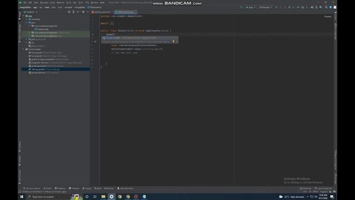Screen dimensions: 355x200
Task: Click the Make Project hammer icon
Action: click(241, 7)
